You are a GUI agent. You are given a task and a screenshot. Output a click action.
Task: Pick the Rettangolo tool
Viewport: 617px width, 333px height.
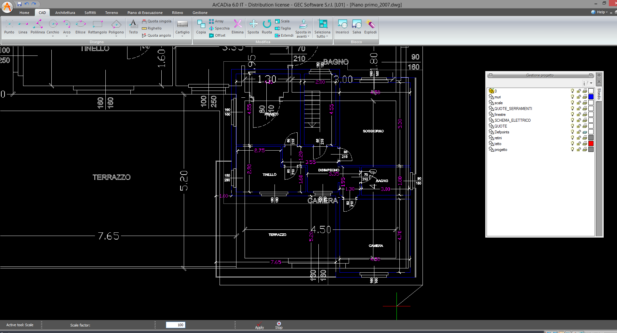pos(97,27)
